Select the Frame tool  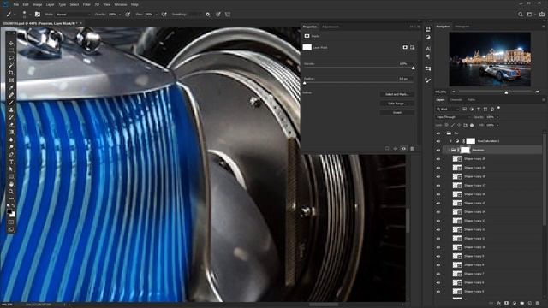pos(11,80)
